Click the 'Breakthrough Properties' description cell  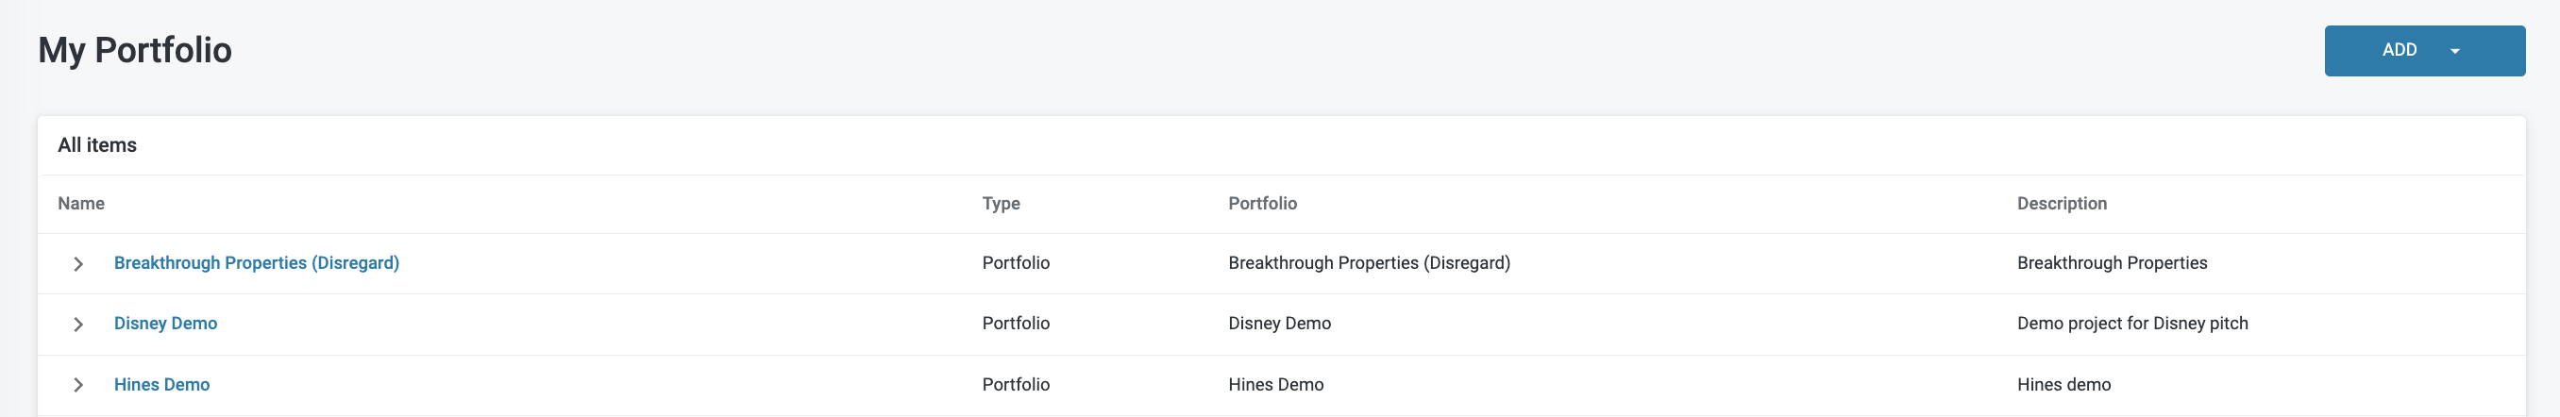(2112, 263)
